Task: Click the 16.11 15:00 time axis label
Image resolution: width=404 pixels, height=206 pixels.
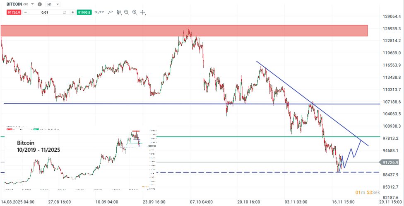Action: click(x=343, y=201)
